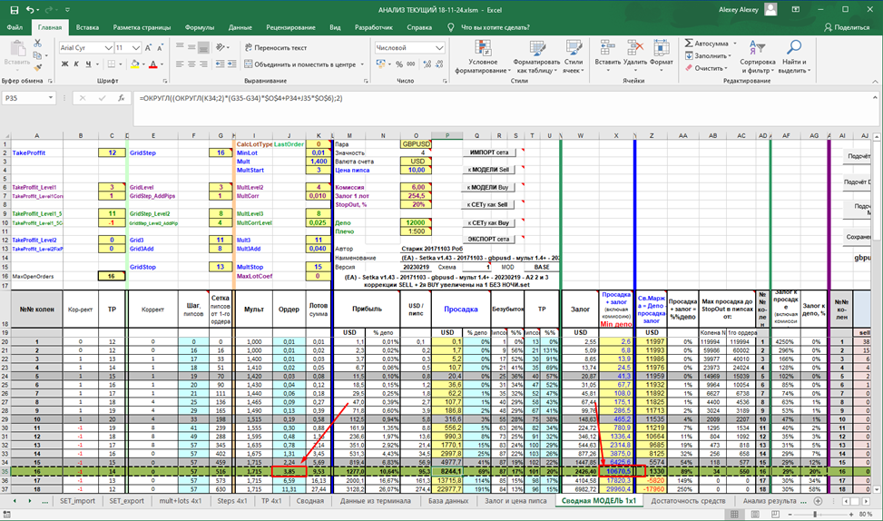Increase font size with the large A icon
Image resolution: width=883 pixels, height=521 pixels.
(148, 48)
